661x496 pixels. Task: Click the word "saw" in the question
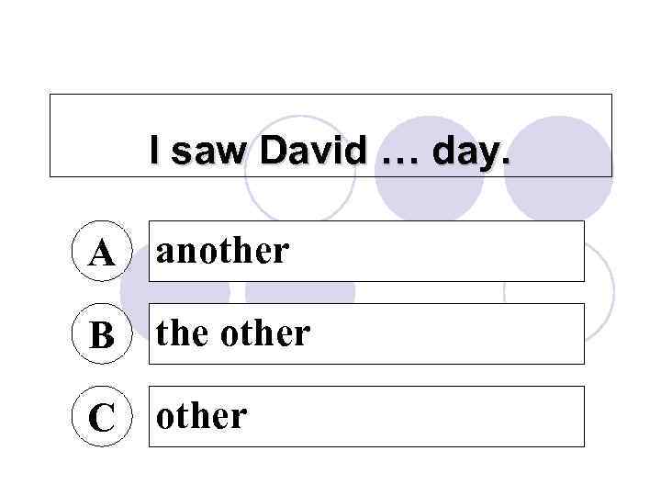(210, 152)
